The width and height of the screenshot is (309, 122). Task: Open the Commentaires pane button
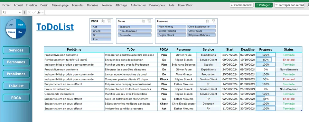[242, 5]
